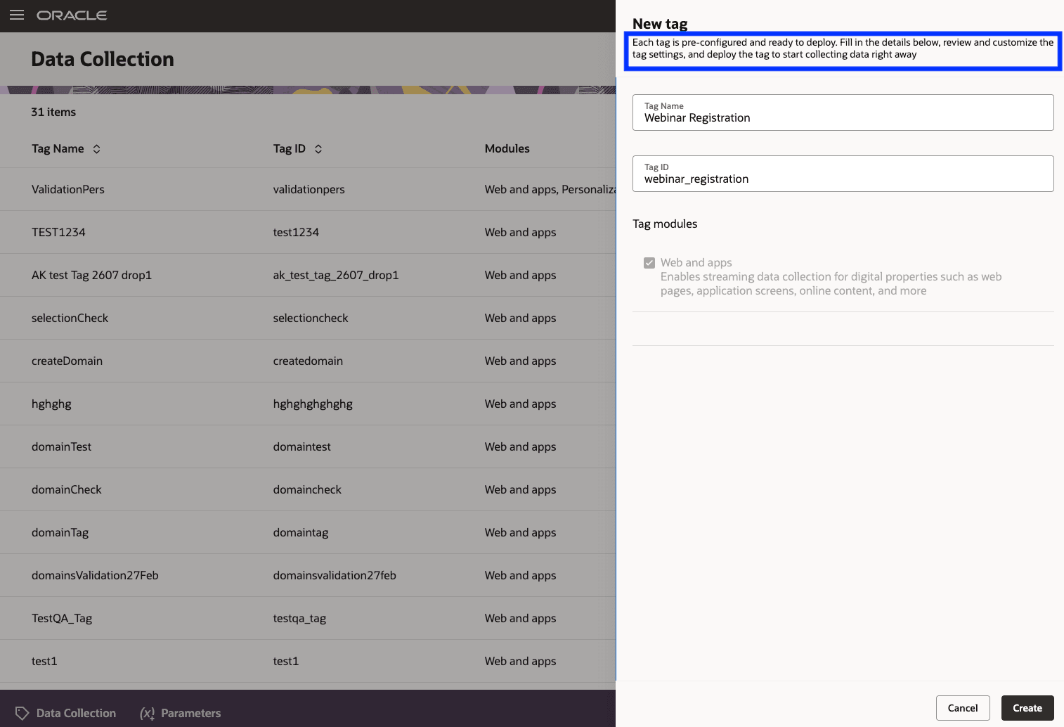
Task: Click the Data Collection page title
Action: [103, 59]
